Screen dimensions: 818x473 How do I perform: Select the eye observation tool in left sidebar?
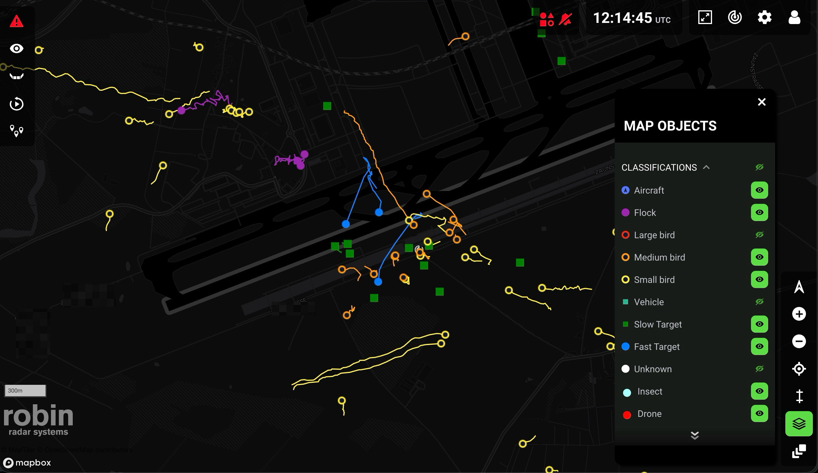pos(16,48)
